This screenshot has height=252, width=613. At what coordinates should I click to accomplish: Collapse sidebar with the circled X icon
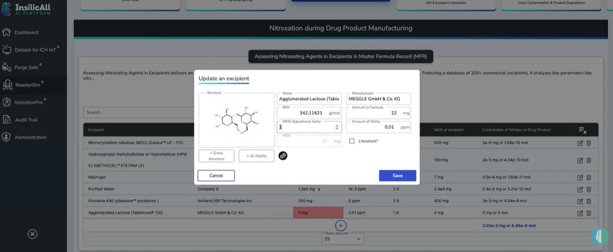32,234
